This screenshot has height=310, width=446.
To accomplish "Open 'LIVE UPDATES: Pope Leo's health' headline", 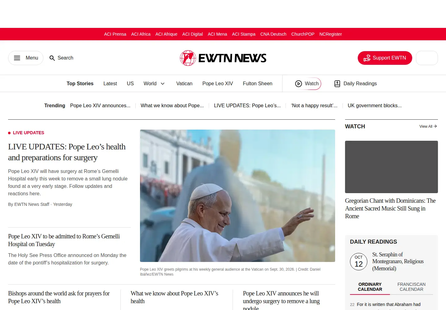I will click(x=67, y=152).
